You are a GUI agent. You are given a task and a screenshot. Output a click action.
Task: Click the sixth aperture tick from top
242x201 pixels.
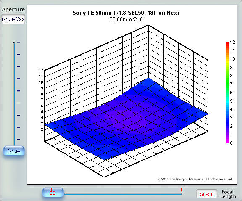pos(18,103)
